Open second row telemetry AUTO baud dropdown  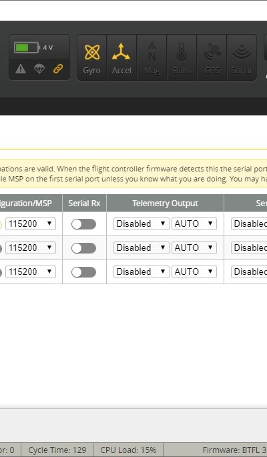(x=194, y=248)
